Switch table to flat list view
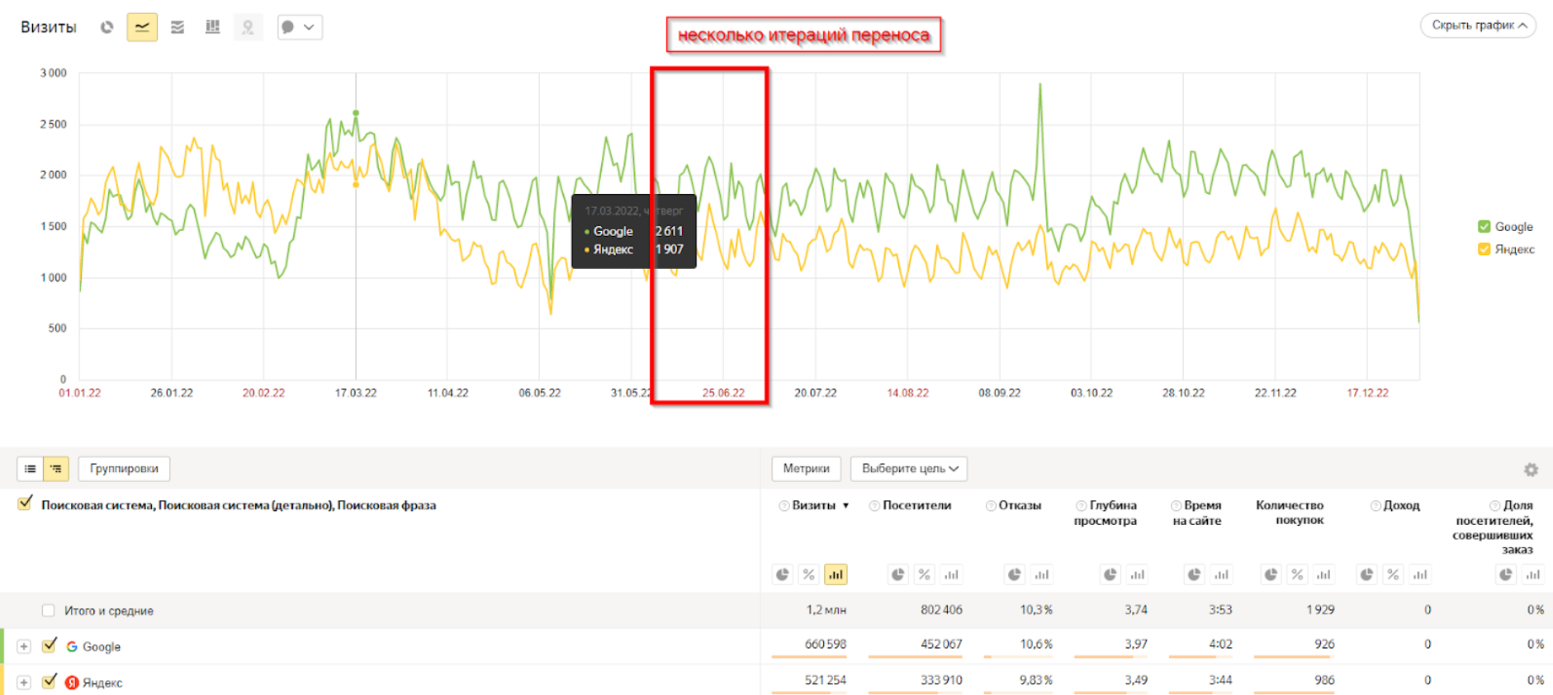The height and width of the screenshot is (695, 1553). 30,469
